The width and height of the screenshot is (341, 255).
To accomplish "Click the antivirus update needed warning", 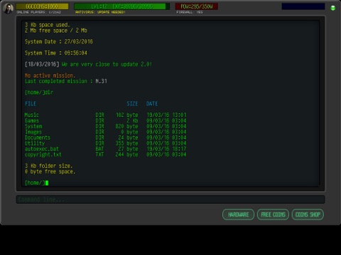I will coord(100,12).
